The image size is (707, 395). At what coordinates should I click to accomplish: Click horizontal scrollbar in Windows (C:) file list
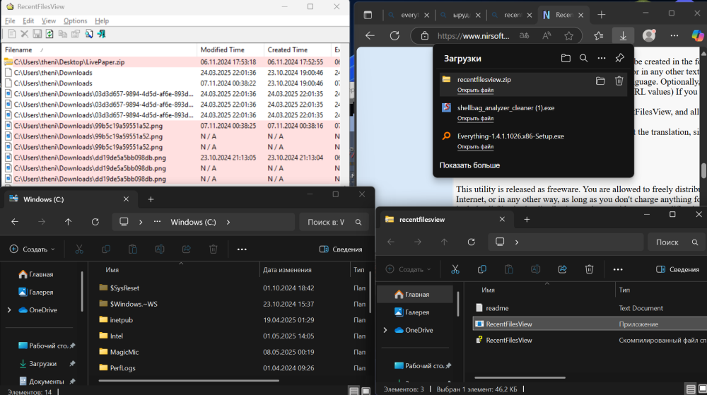point(189,381)
